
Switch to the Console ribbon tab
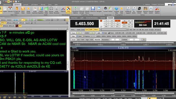point(26,5)
